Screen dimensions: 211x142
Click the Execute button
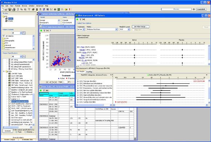8,131
